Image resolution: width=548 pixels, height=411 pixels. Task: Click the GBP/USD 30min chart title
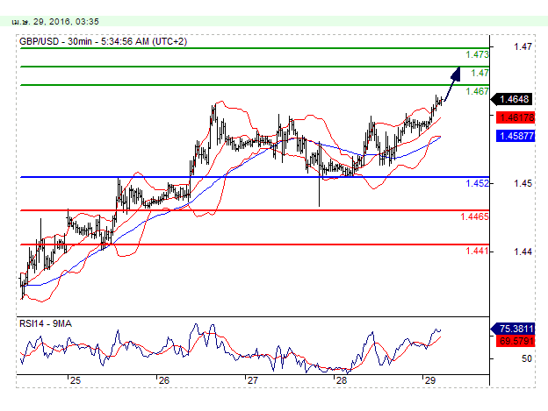103,41
